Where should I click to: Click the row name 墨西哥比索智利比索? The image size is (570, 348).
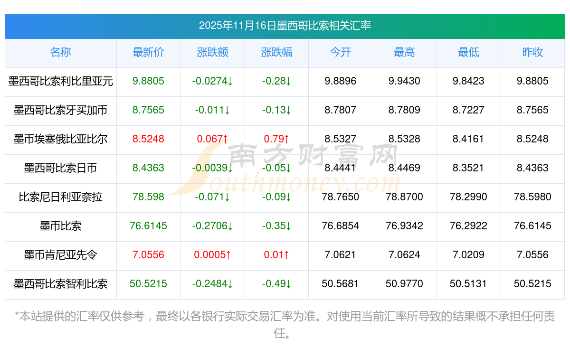click(x=60, y=284)
